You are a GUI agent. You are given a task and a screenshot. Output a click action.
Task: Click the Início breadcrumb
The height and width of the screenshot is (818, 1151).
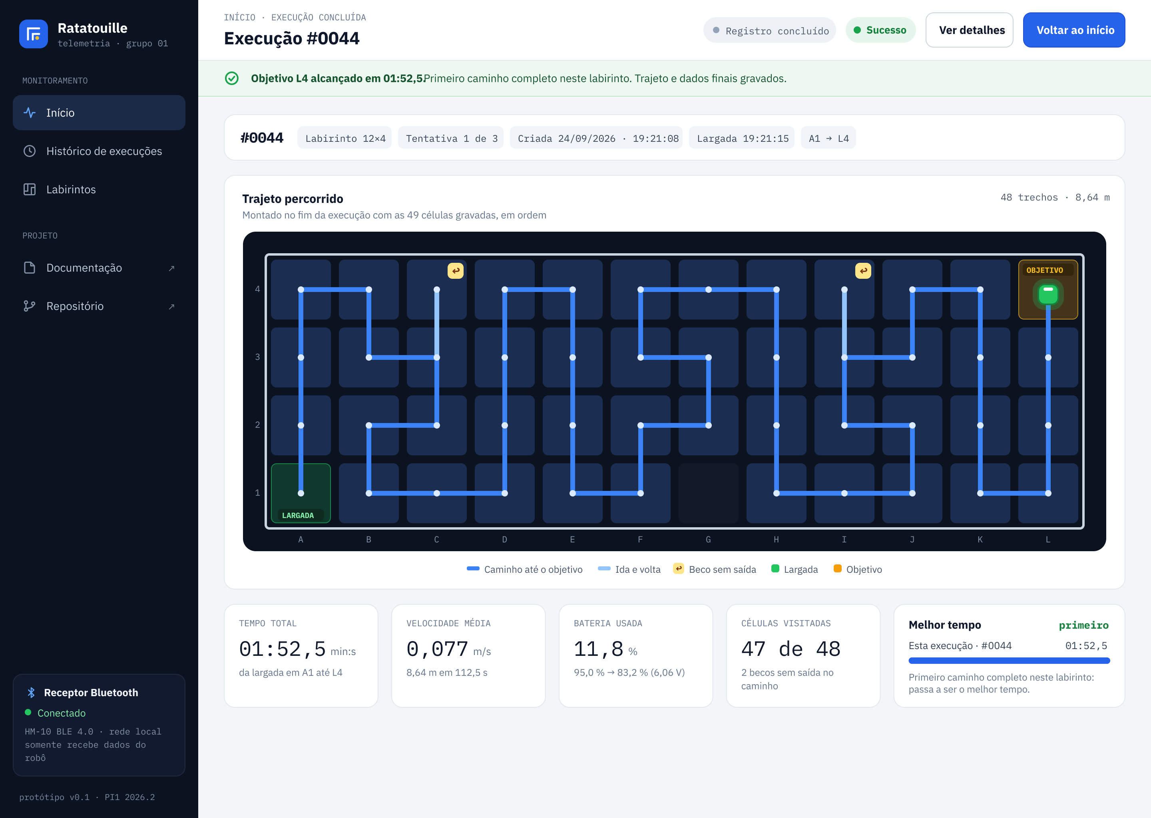[240, 18]
